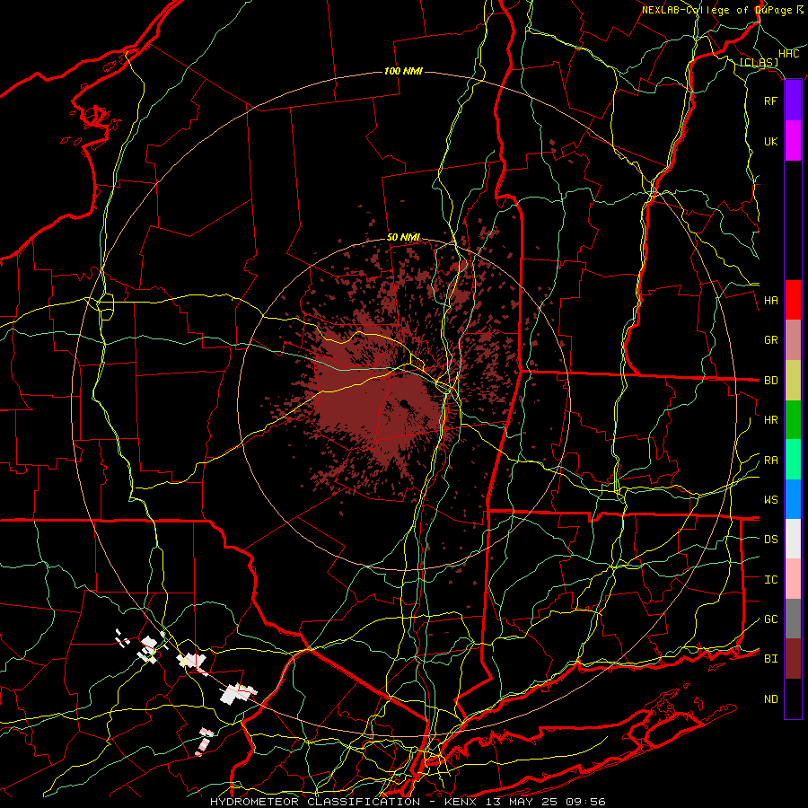Click the RF purple legend swatch

click(793, 101)
